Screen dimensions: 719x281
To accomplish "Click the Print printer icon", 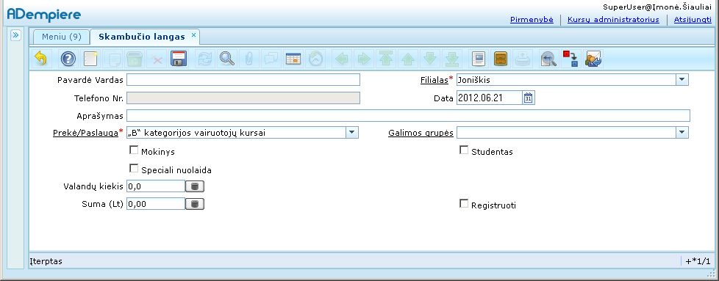I will coord(523,59).
